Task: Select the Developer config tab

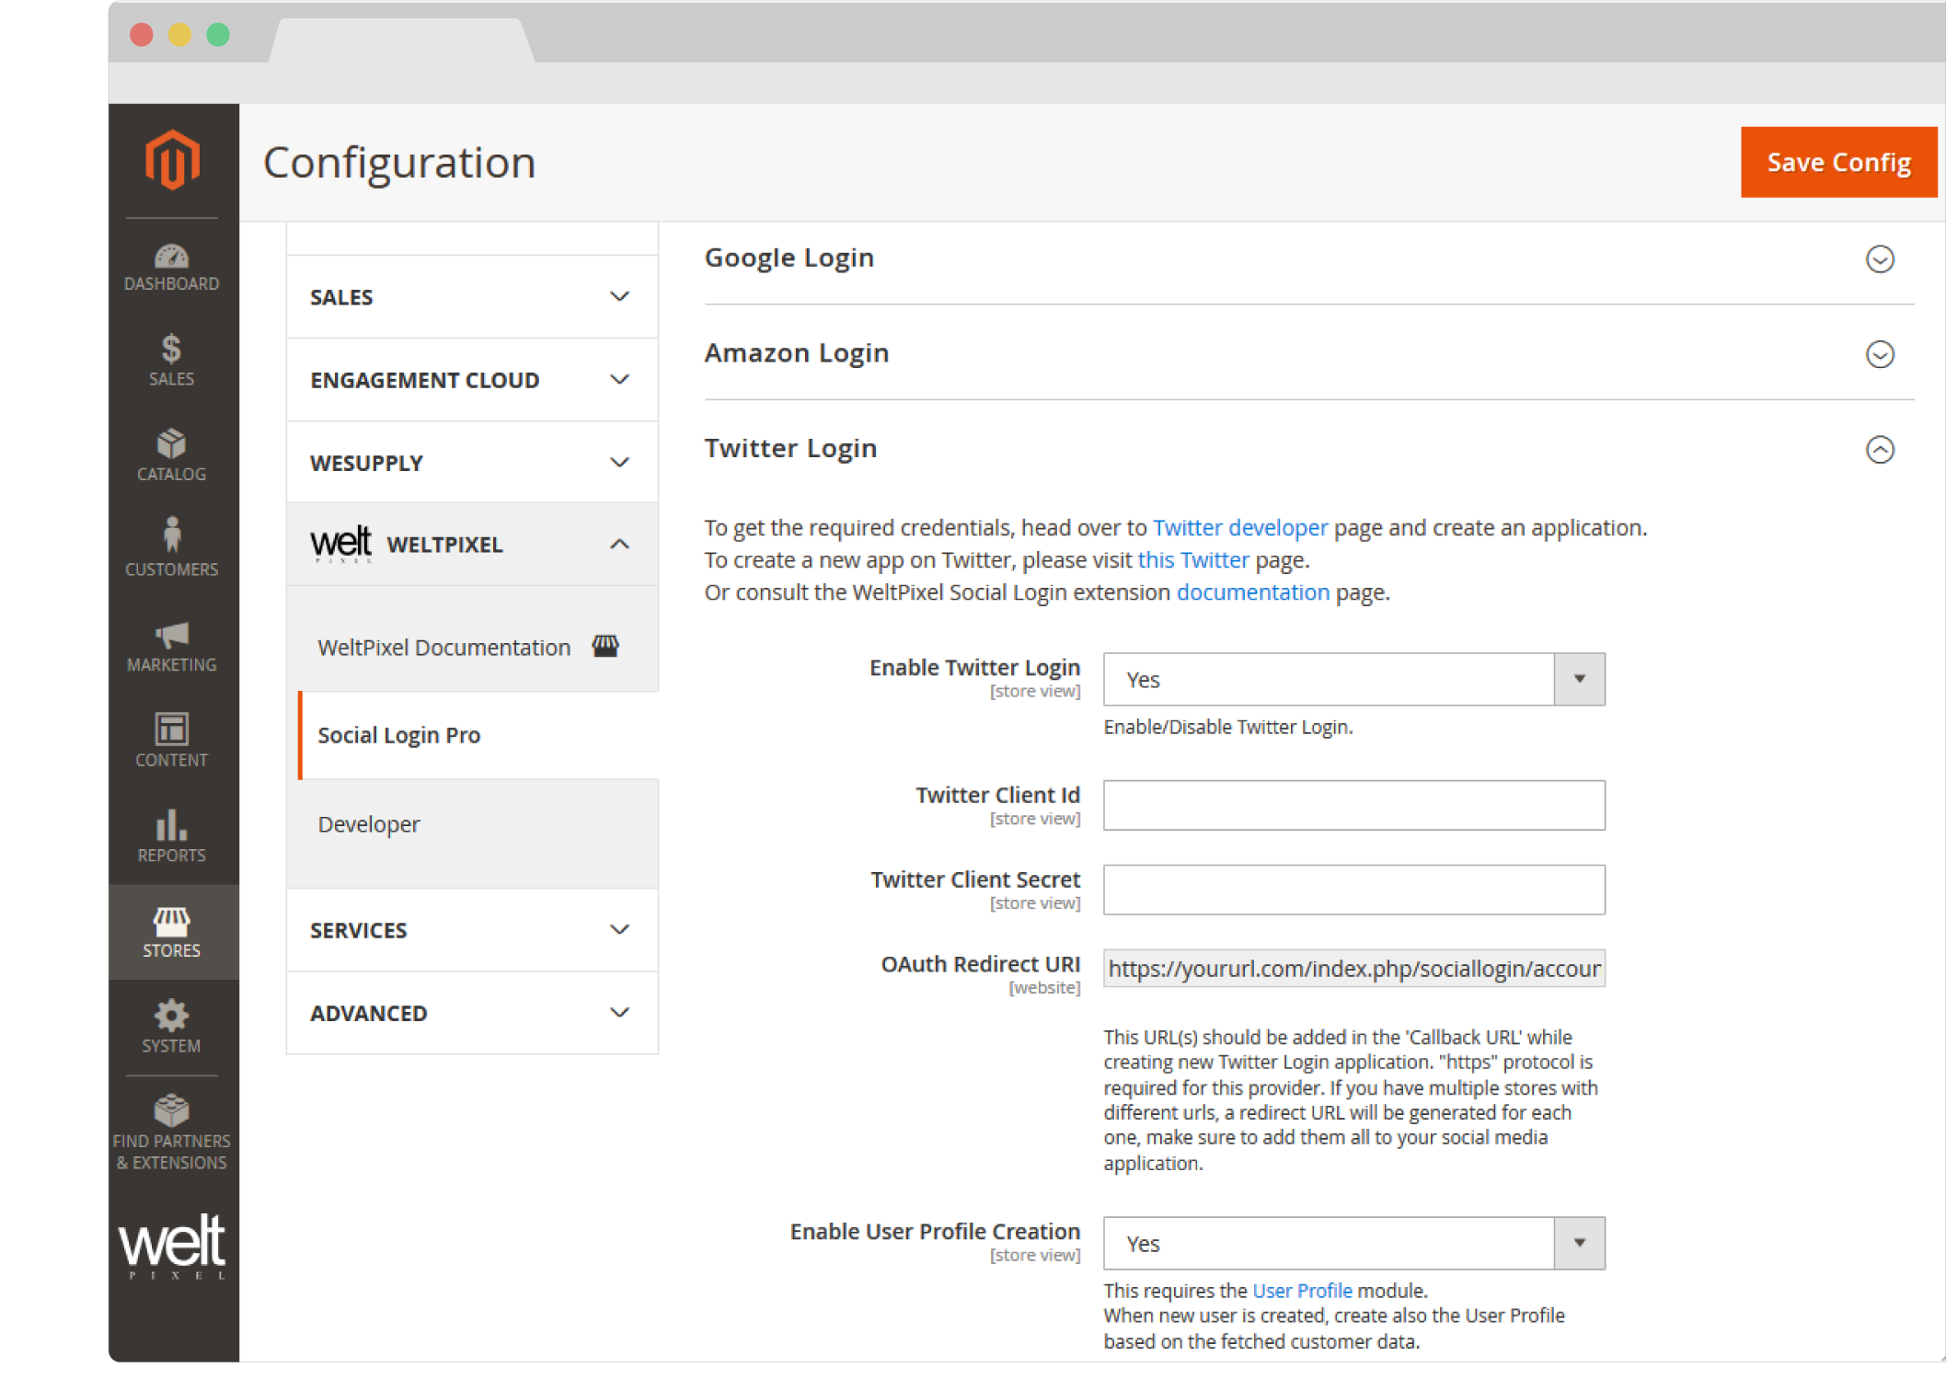Action: [369, 824]
